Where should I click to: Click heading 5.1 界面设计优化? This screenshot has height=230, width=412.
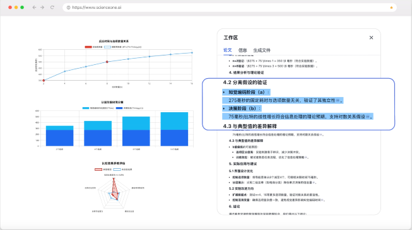click(x=240, y=171)
